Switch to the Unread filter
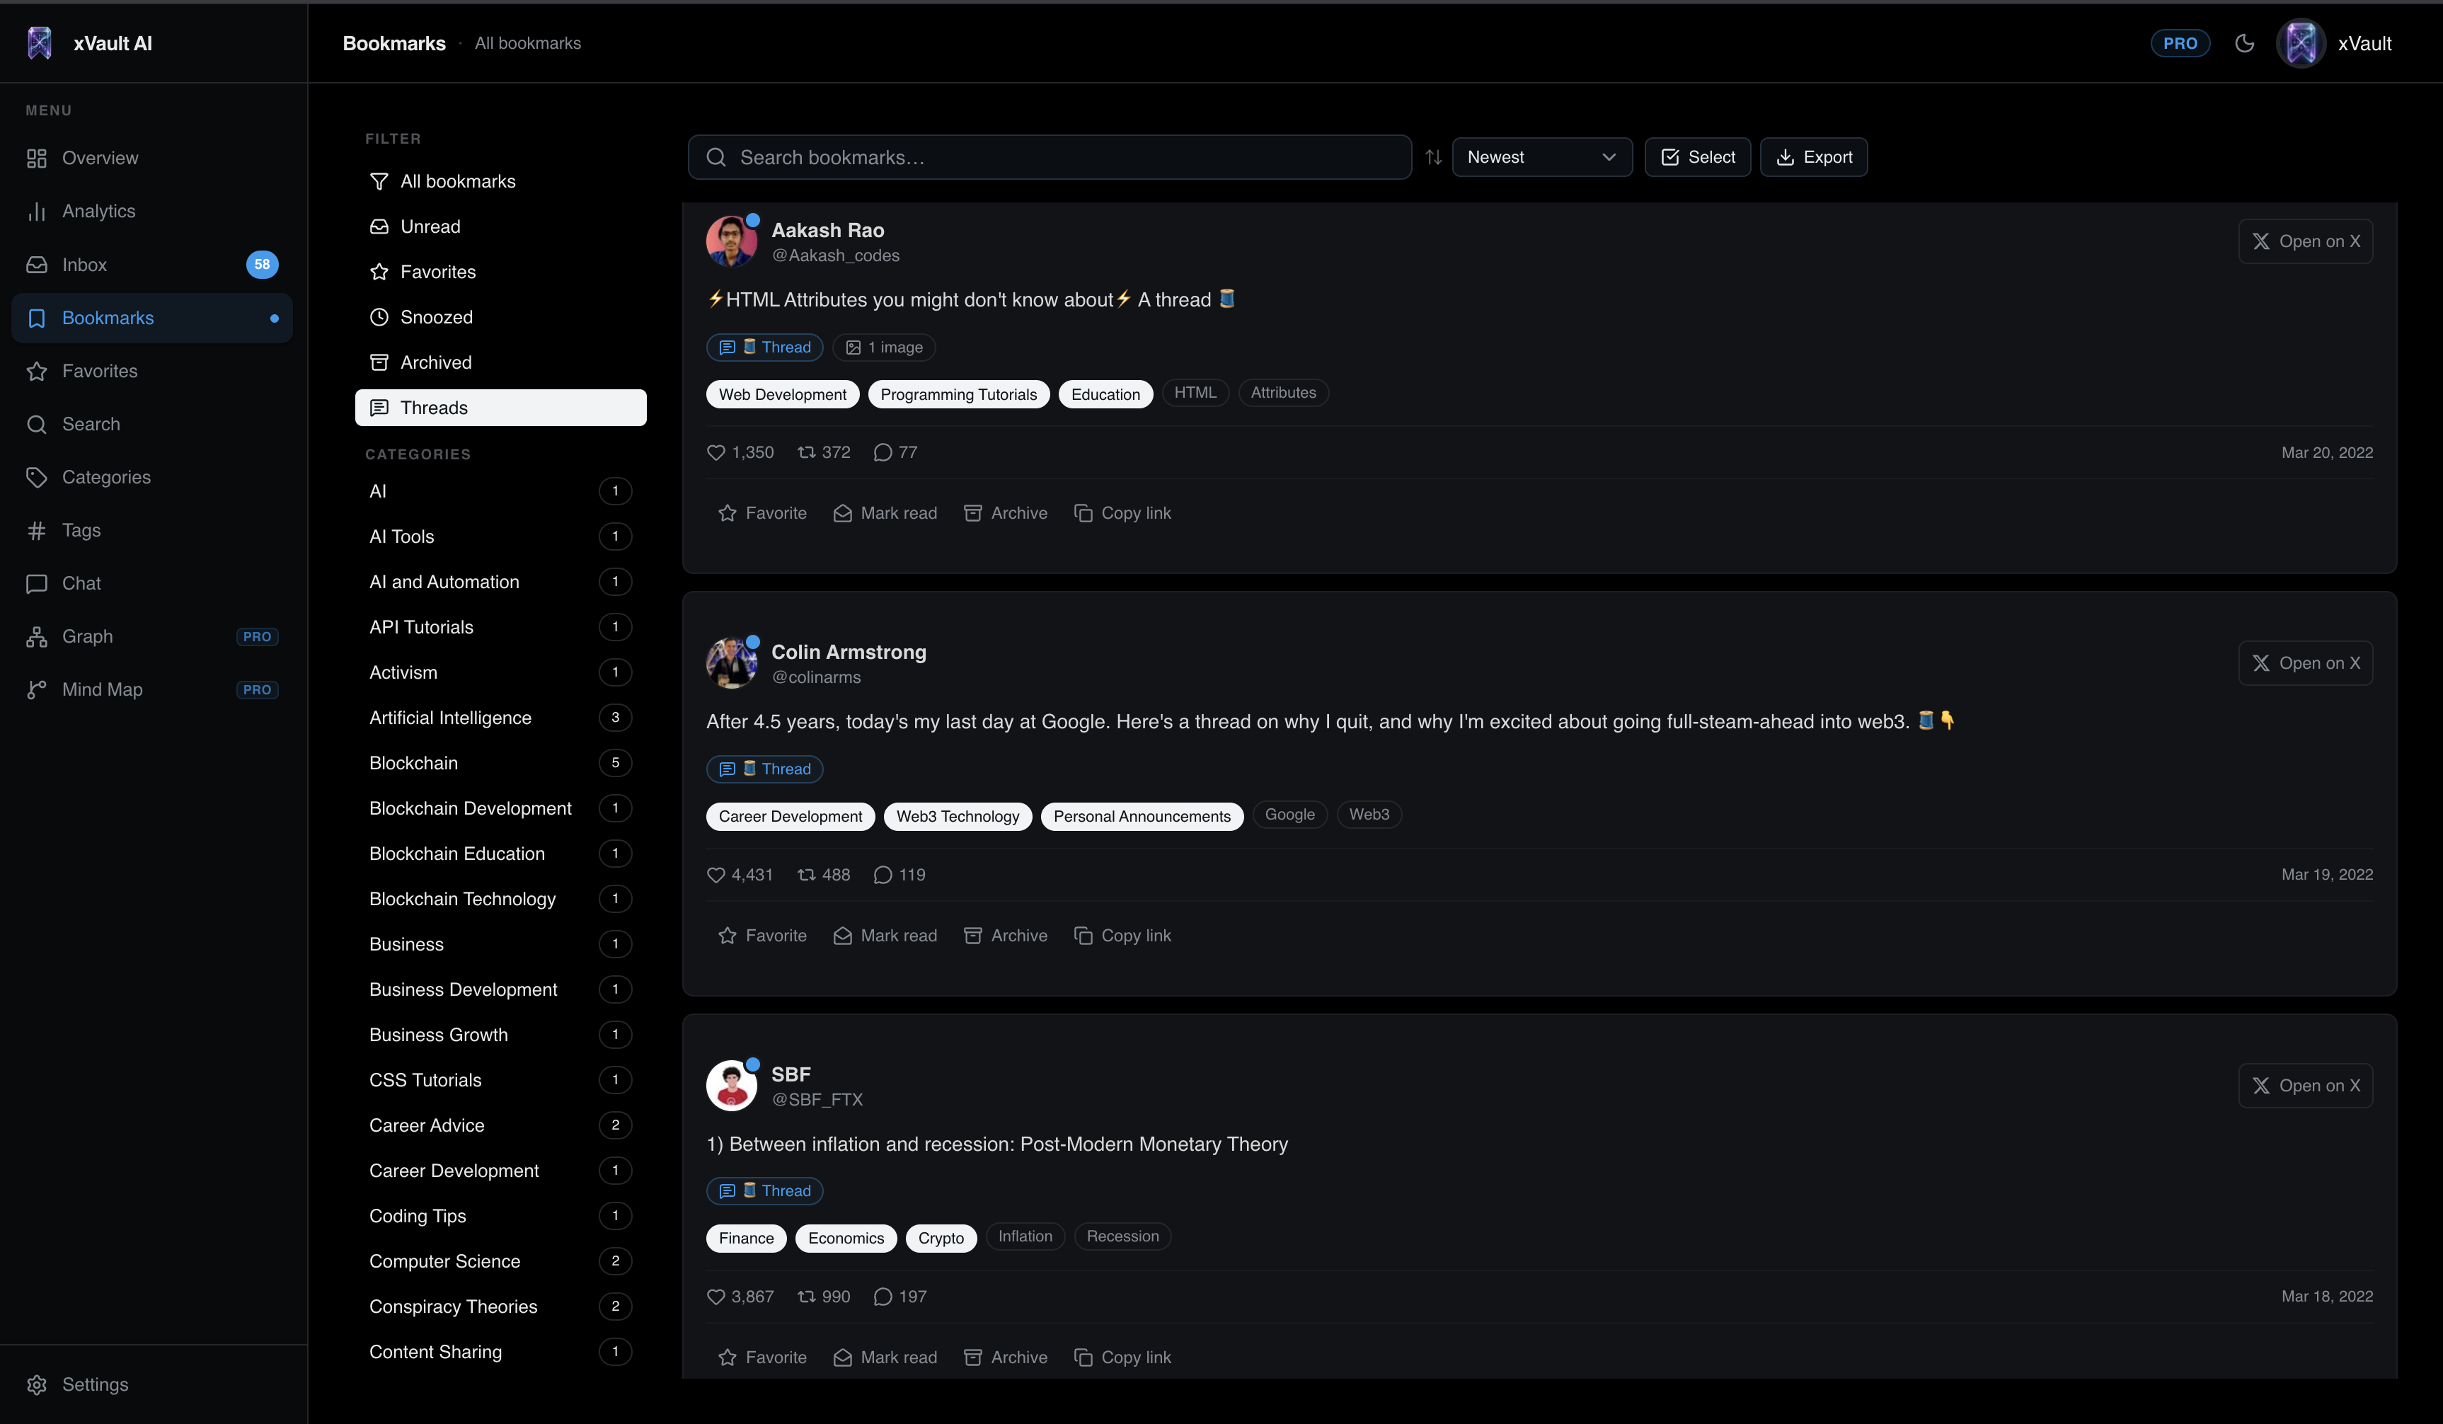 [x=430, y=226]
